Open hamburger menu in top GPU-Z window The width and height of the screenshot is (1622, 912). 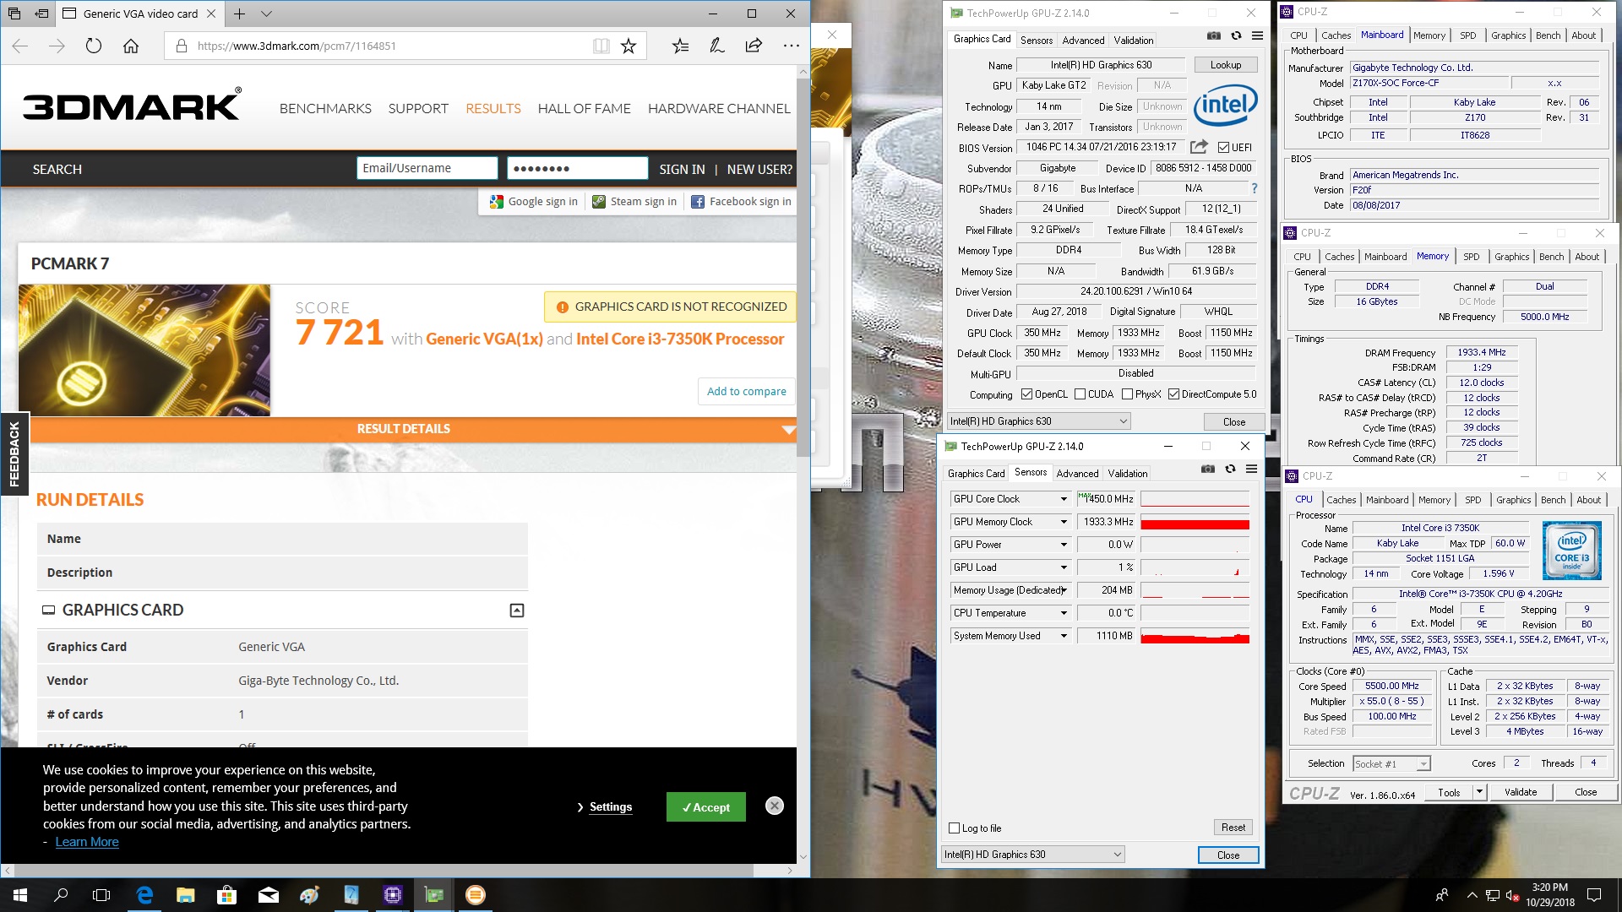(1257, 36)
